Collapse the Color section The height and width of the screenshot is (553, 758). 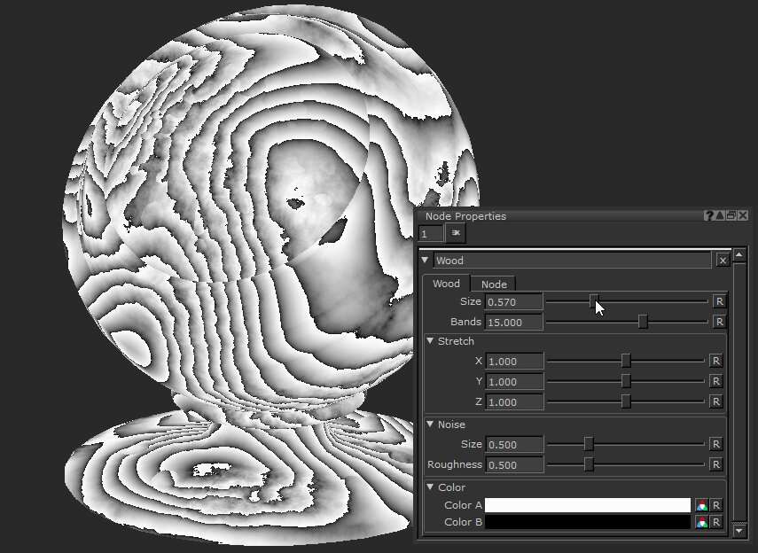430,487
